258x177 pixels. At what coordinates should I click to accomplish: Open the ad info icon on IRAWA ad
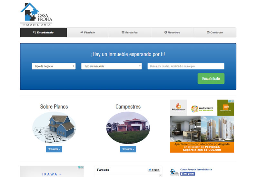pyautogui.click(x=79, y=167)
